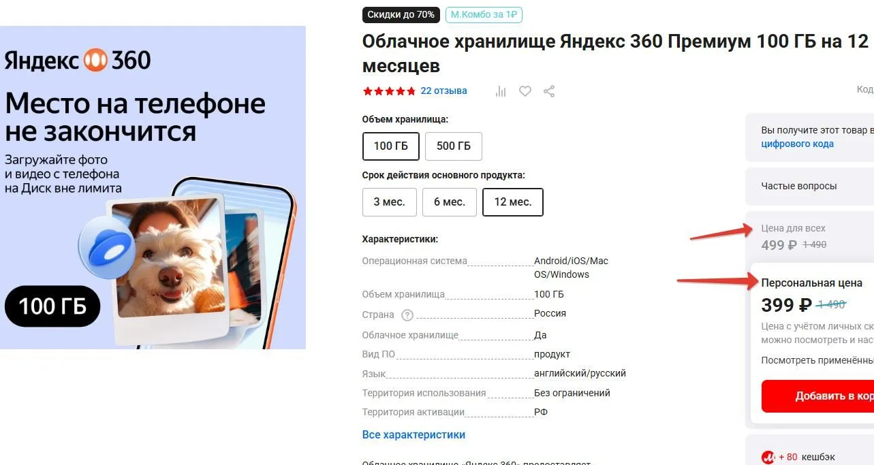Open the цифрового кода link
The image size is (874, 465).
click(797, 144)
